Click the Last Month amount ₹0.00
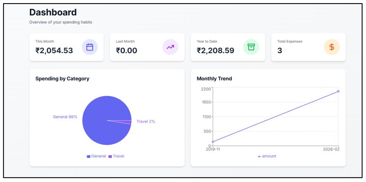 [x=126, y=51]
